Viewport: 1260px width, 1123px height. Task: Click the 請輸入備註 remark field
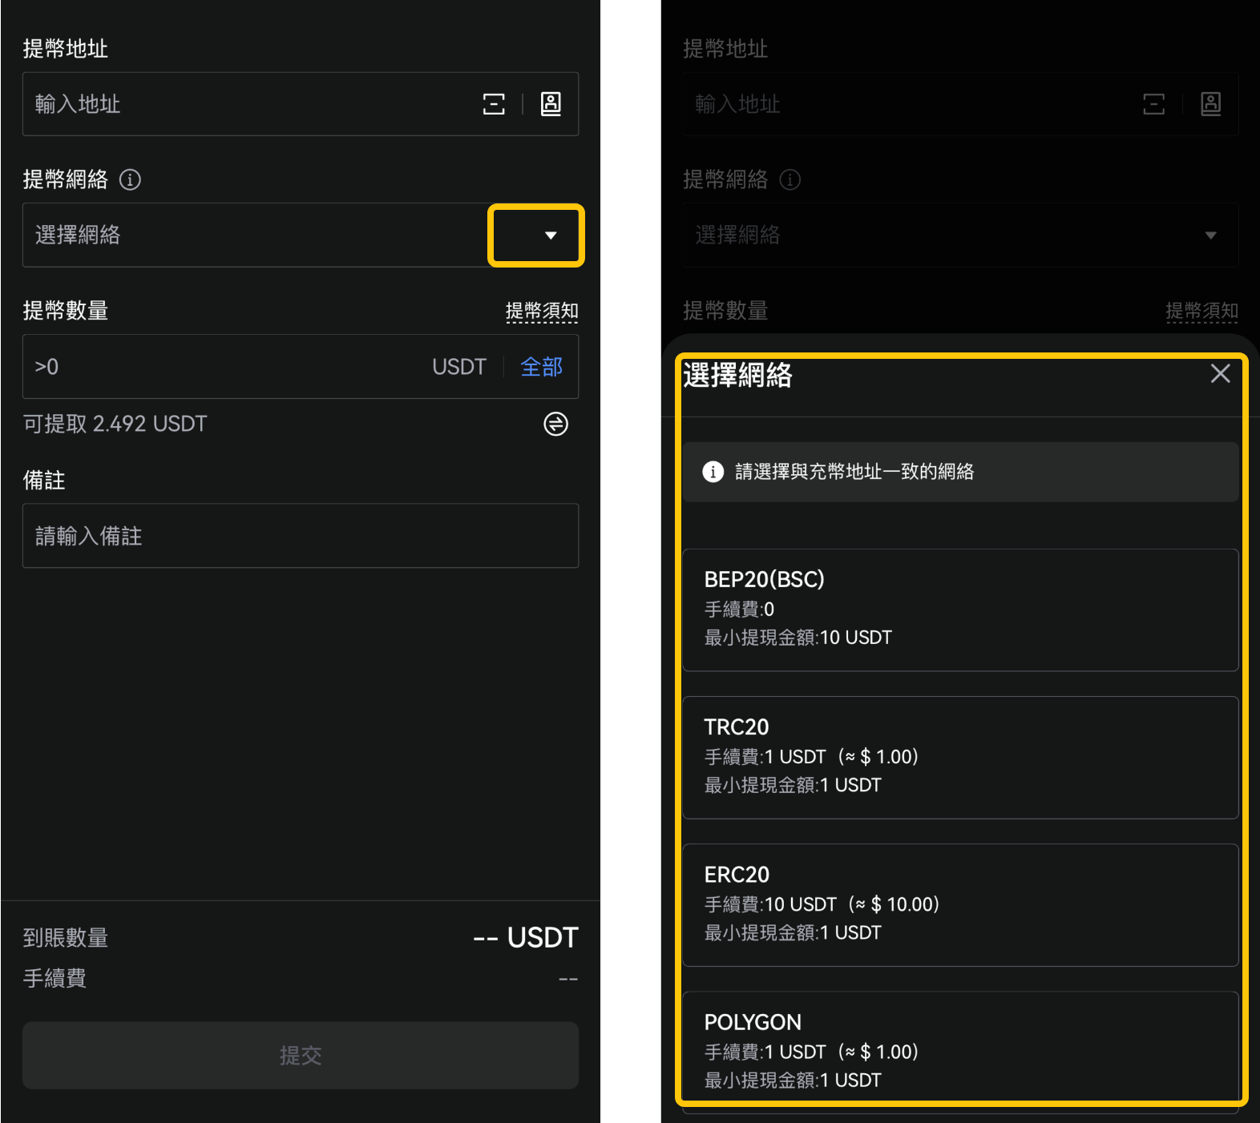coord(301,536)
